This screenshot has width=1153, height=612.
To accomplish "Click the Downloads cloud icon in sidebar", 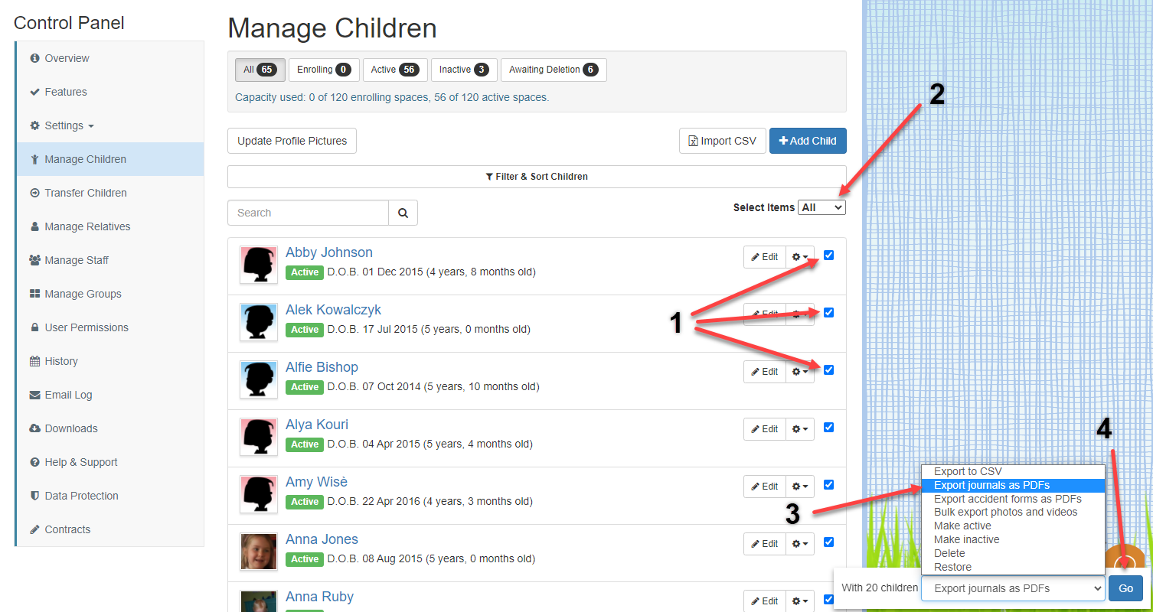I will pyautogui.click(x=34, y=428).
